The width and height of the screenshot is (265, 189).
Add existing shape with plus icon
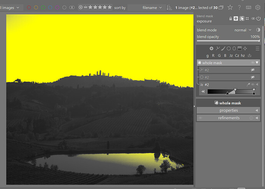coord(212,48)
